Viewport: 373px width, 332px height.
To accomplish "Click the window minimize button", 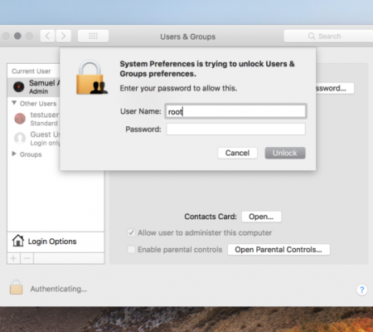I will pyautogui.click(x=17, y=36).
